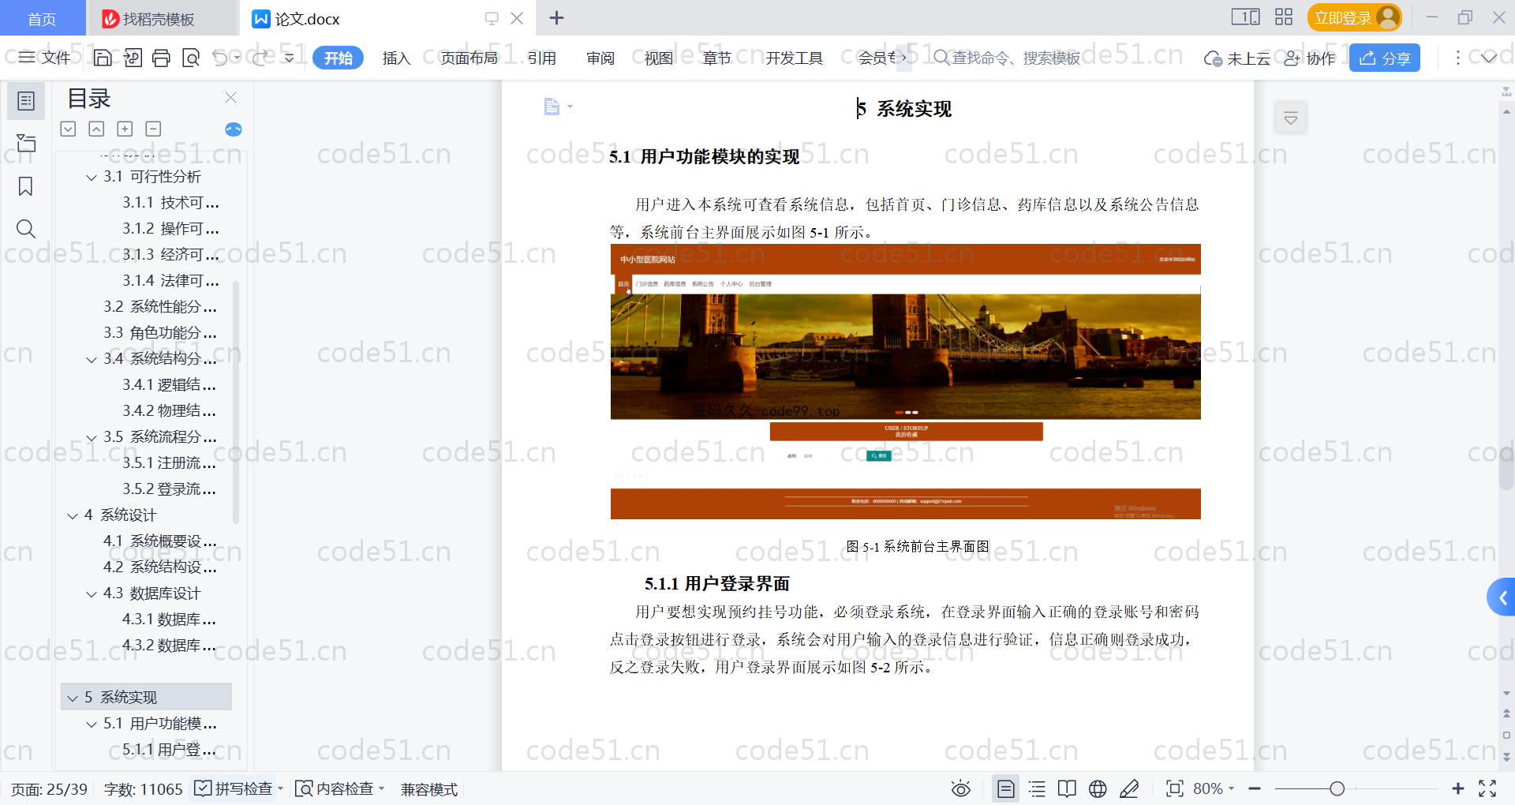Viewport: 1515px width, 805px height.
Task: Switch to the 插入 tab
Action: (x=396, y=58)
